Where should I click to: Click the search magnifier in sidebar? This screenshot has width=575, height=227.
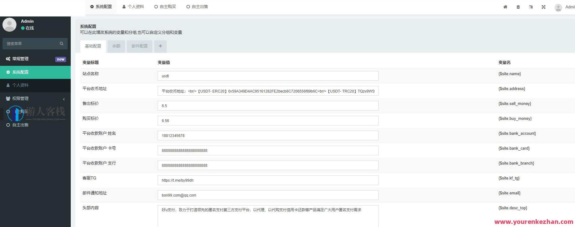tap(61, 43)
